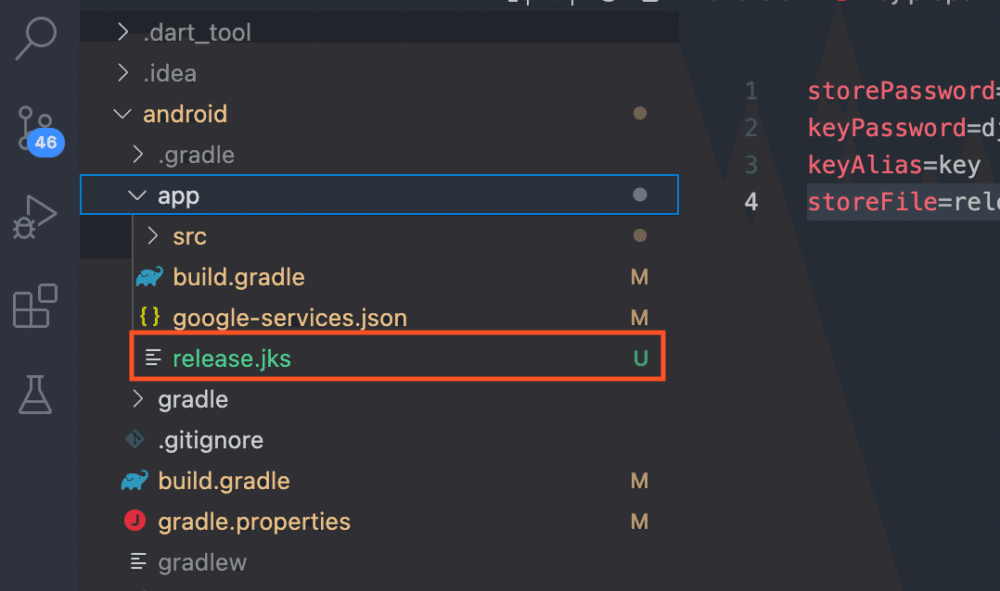Place cursor on the keyAlias=key line
The height and width of the screenshot is (591, 1000).
pos(893,165)
